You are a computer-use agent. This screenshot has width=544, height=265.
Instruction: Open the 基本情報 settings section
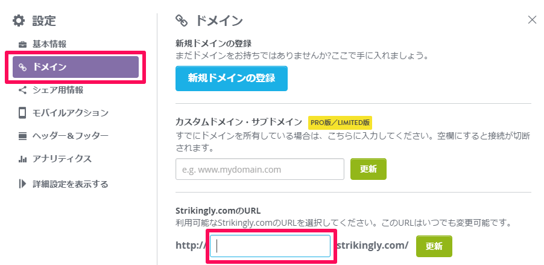pos(49,45)
